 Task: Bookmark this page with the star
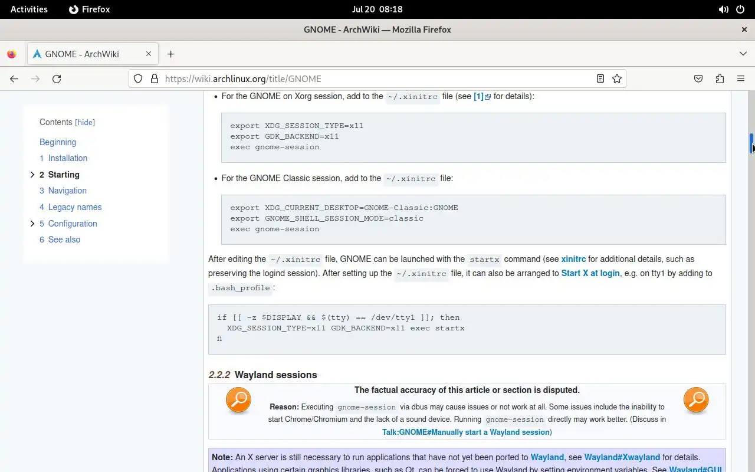pos(617,78)
